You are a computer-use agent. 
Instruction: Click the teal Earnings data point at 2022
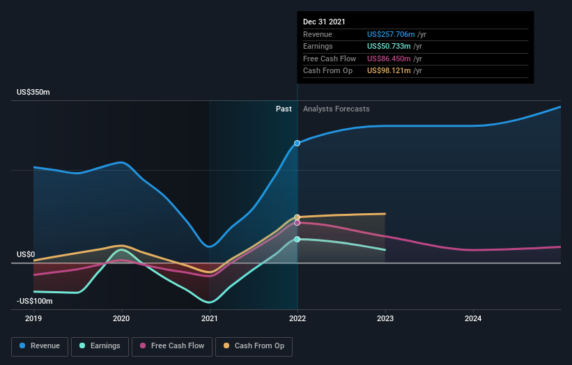coord(297,239)
